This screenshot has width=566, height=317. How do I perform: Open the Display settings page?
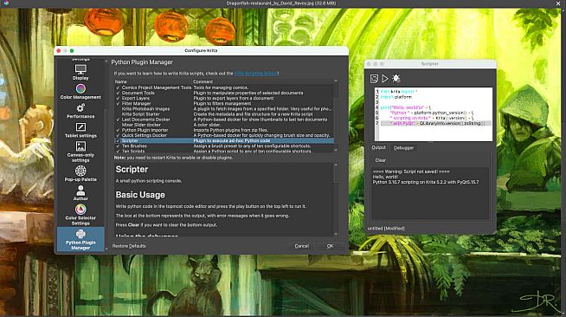tap(80, 72)
